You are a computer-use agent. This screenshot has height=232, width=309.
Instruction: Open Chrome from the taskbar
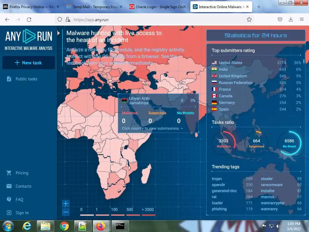(64, 226)
